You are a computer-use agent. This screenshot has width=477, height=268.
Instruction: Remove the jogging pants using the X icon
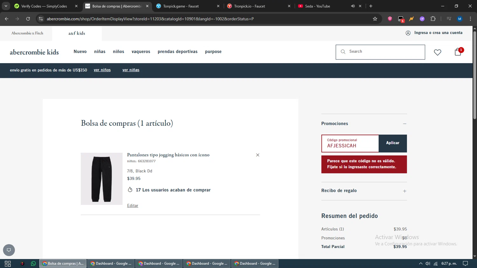[258, 155]
